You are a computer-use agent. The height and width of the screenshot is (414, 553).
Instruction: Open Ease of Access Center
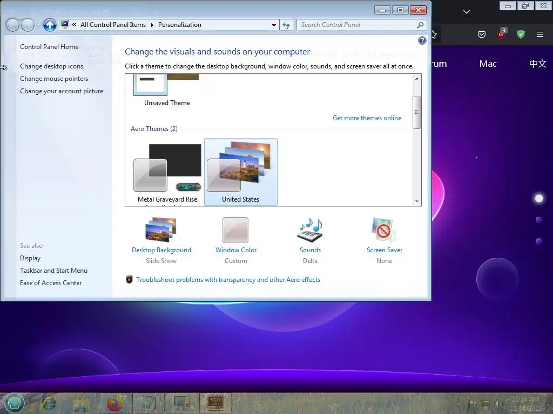tap(51, 282)
